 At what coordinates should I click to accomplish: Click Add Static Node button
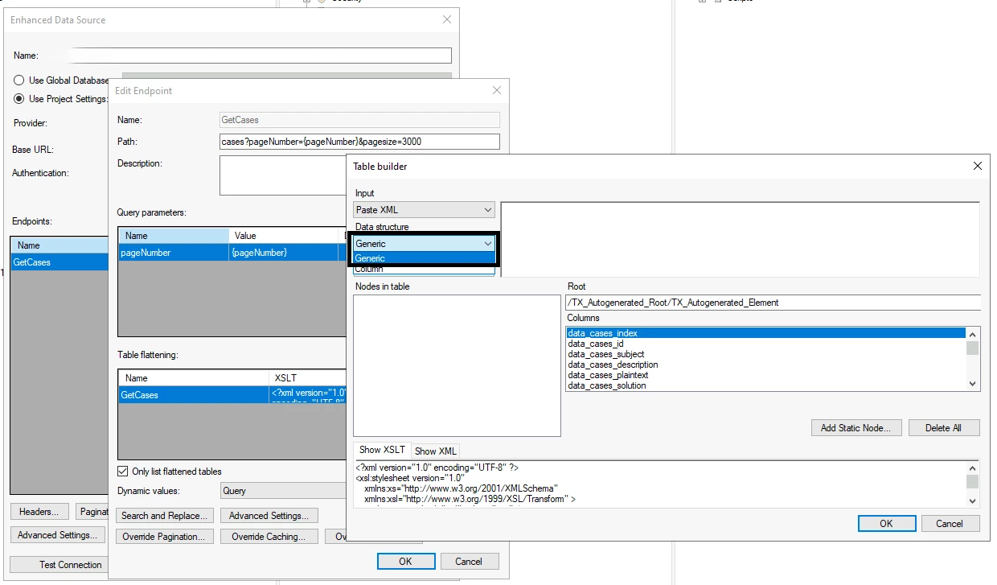(856, 428)
